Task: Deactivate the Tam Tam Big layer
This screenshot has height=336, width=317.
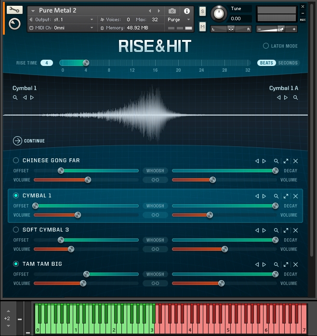Action: [x=16, y=264]
